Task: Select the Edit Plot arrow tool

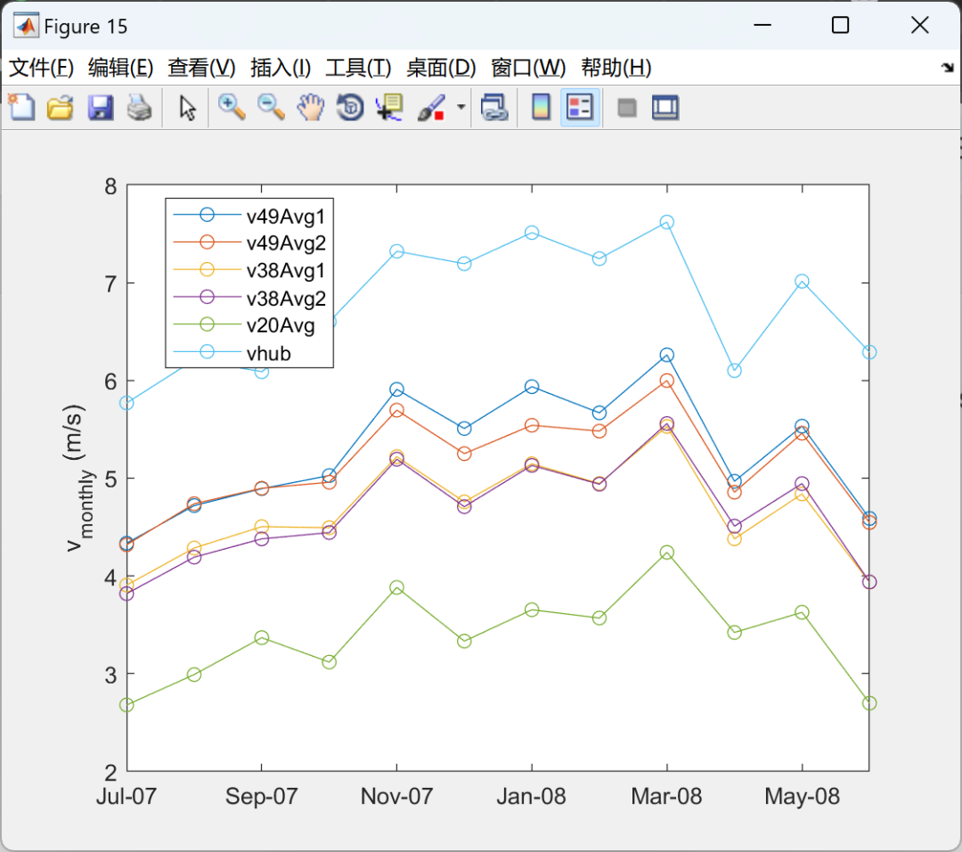Action: click(x=187, y=108)
